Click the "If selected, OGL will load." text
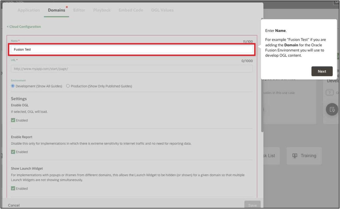The height and width of the screenshot is (209, 340). click(29, 112)
